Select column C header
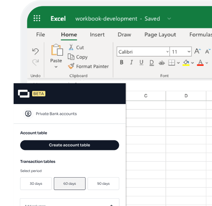This screenshot has width=212, height=206. 146,96
